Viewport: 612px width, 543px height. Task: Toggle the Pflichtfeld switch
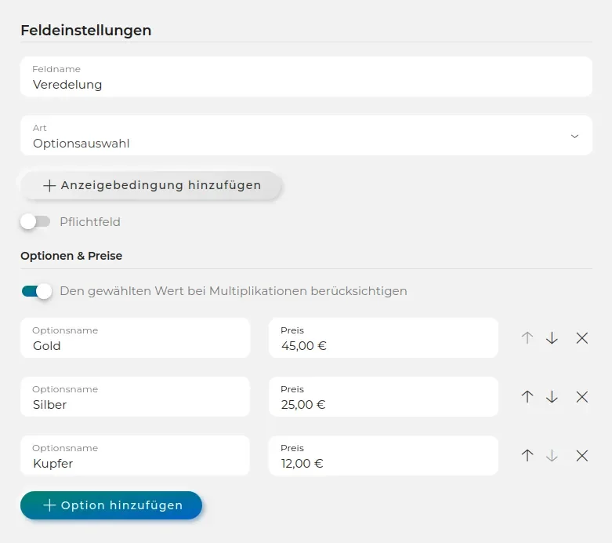tap(35, 221)
